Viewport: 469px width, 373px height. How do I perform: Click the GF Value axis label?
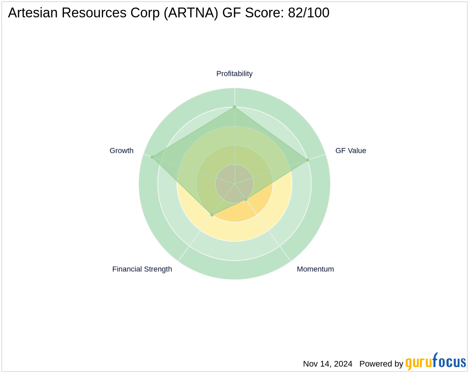(x=350, y=151)
